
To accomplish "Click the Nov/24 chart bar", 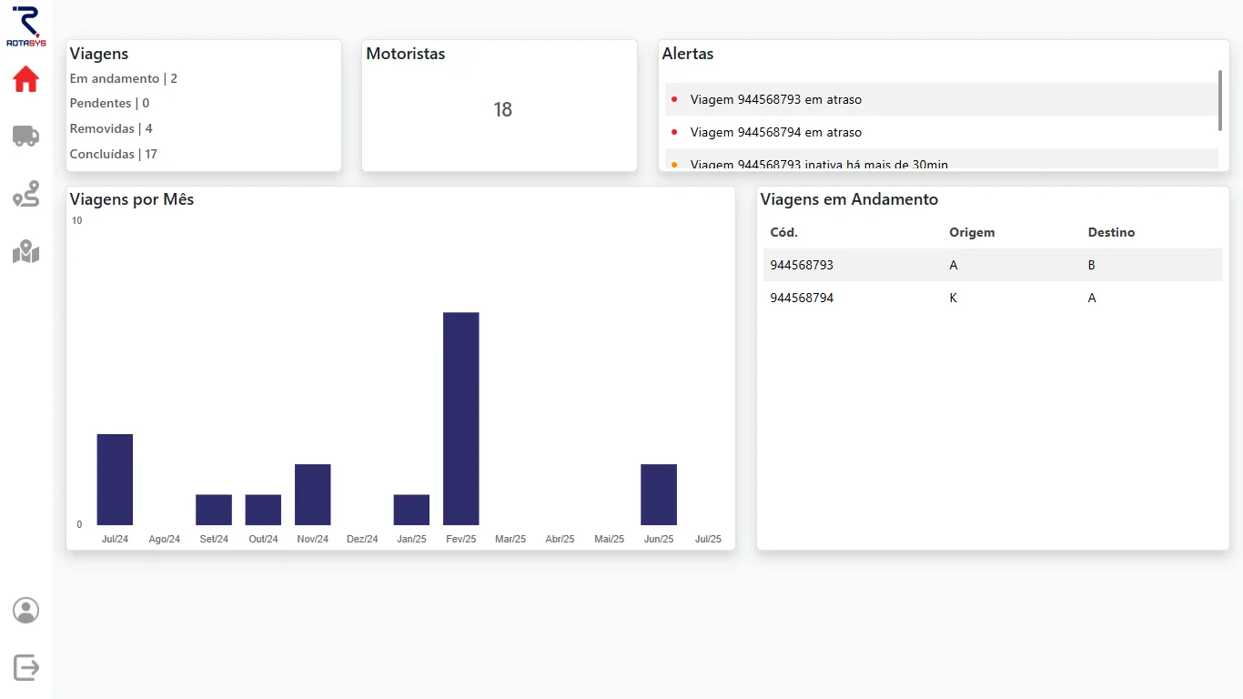I will 312,494.
